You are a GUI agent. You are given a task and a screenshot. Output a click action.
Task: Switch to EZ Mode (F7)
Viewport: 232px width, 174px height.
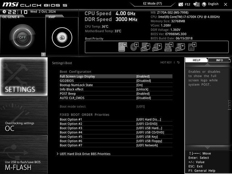tap(153, 4)
